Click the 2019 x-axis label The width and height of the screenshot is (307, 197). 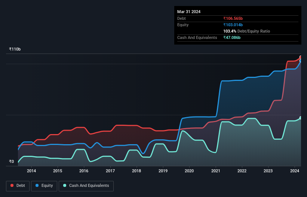pos(163,171)
